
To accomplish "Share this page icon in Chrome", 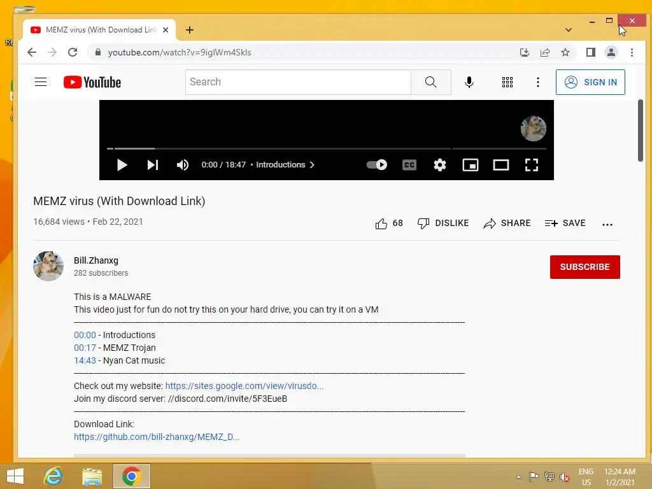I will pyautogui.click(x=545, y=52).
